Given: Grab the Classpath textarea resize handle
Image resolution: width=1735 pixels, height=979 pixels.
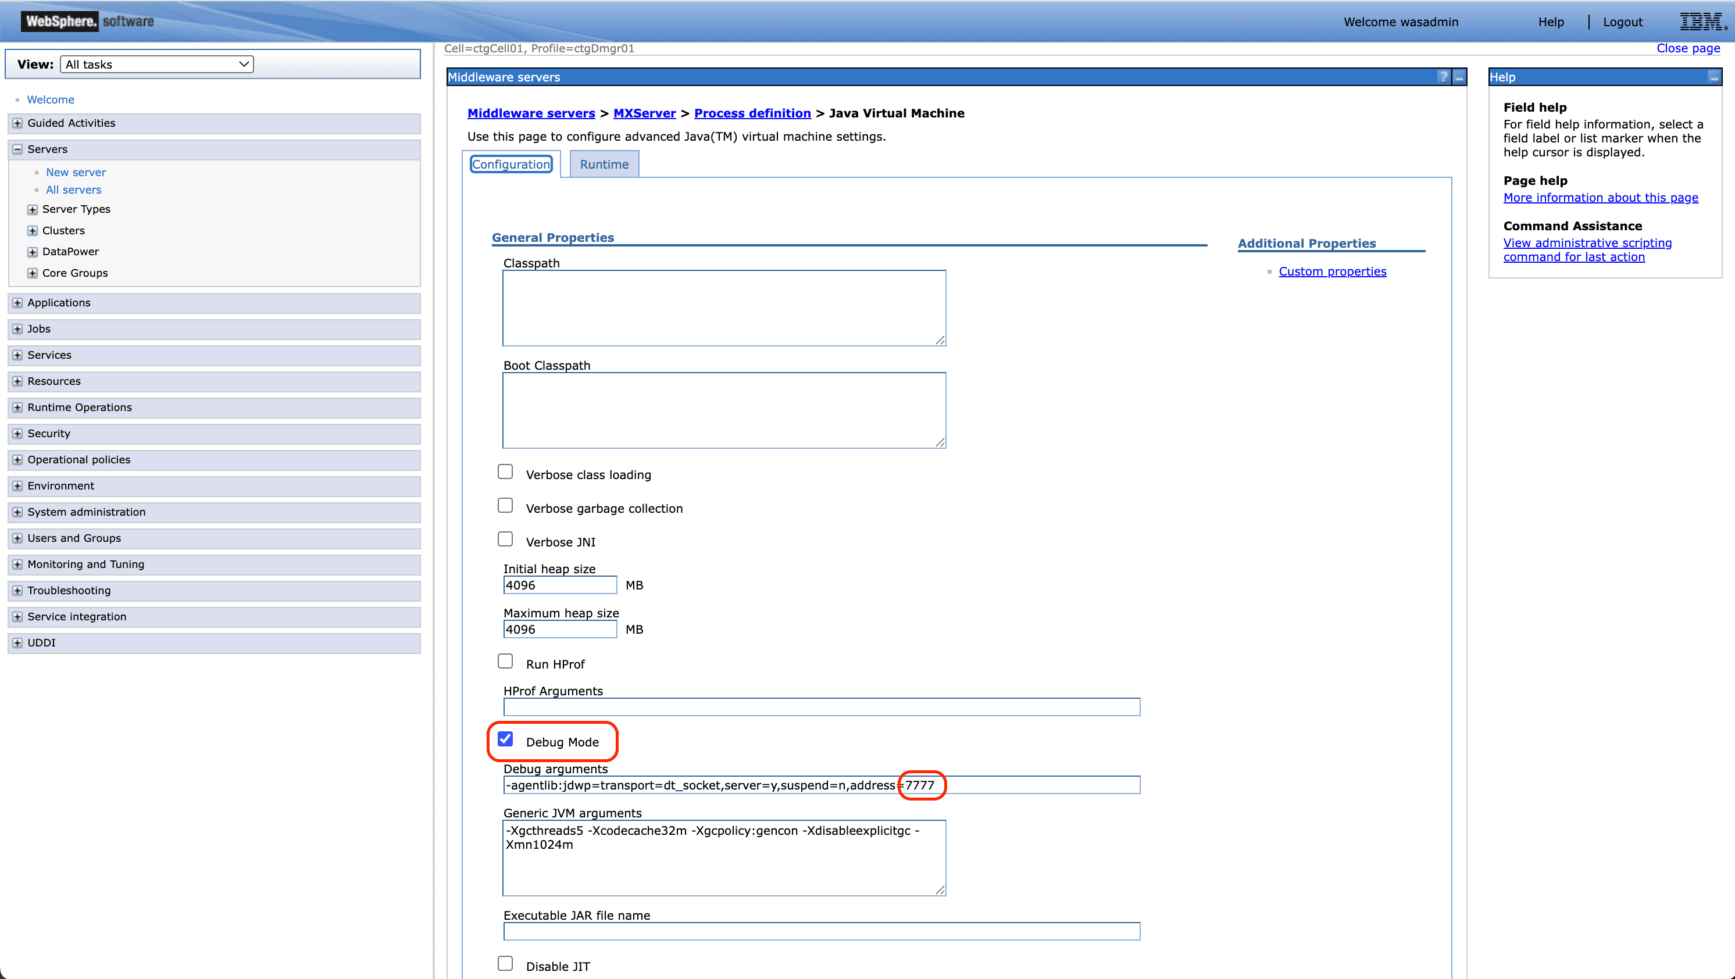Looking at the screenshot, I should pyautogui.click(x=940, y=340).
